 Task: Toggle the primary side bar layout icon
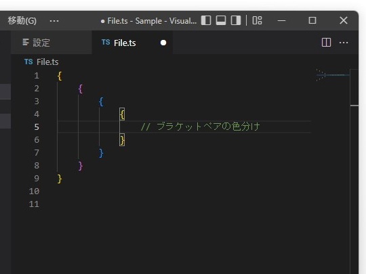206,20
